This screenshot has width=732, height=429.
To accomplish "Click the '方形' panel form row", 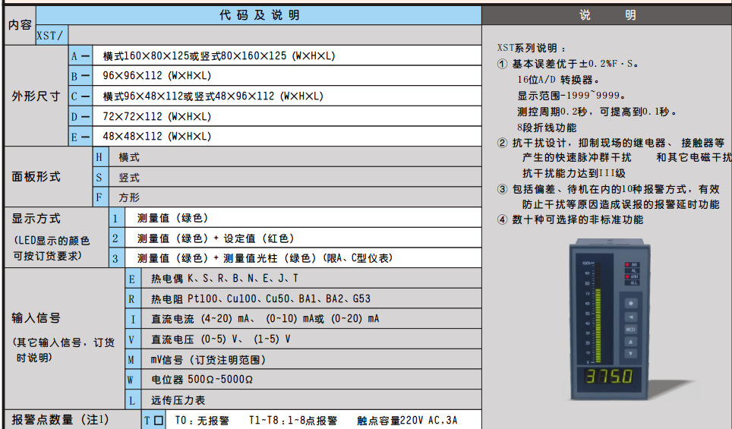I will tap(295, 197).
